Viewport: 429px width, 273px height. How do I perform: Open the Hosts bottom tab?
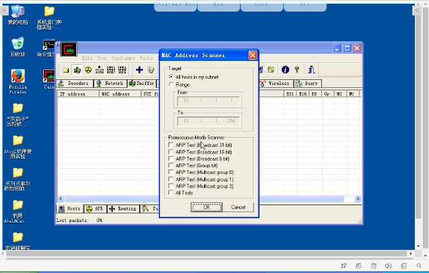pyautogui.click(x=70, y=209)
